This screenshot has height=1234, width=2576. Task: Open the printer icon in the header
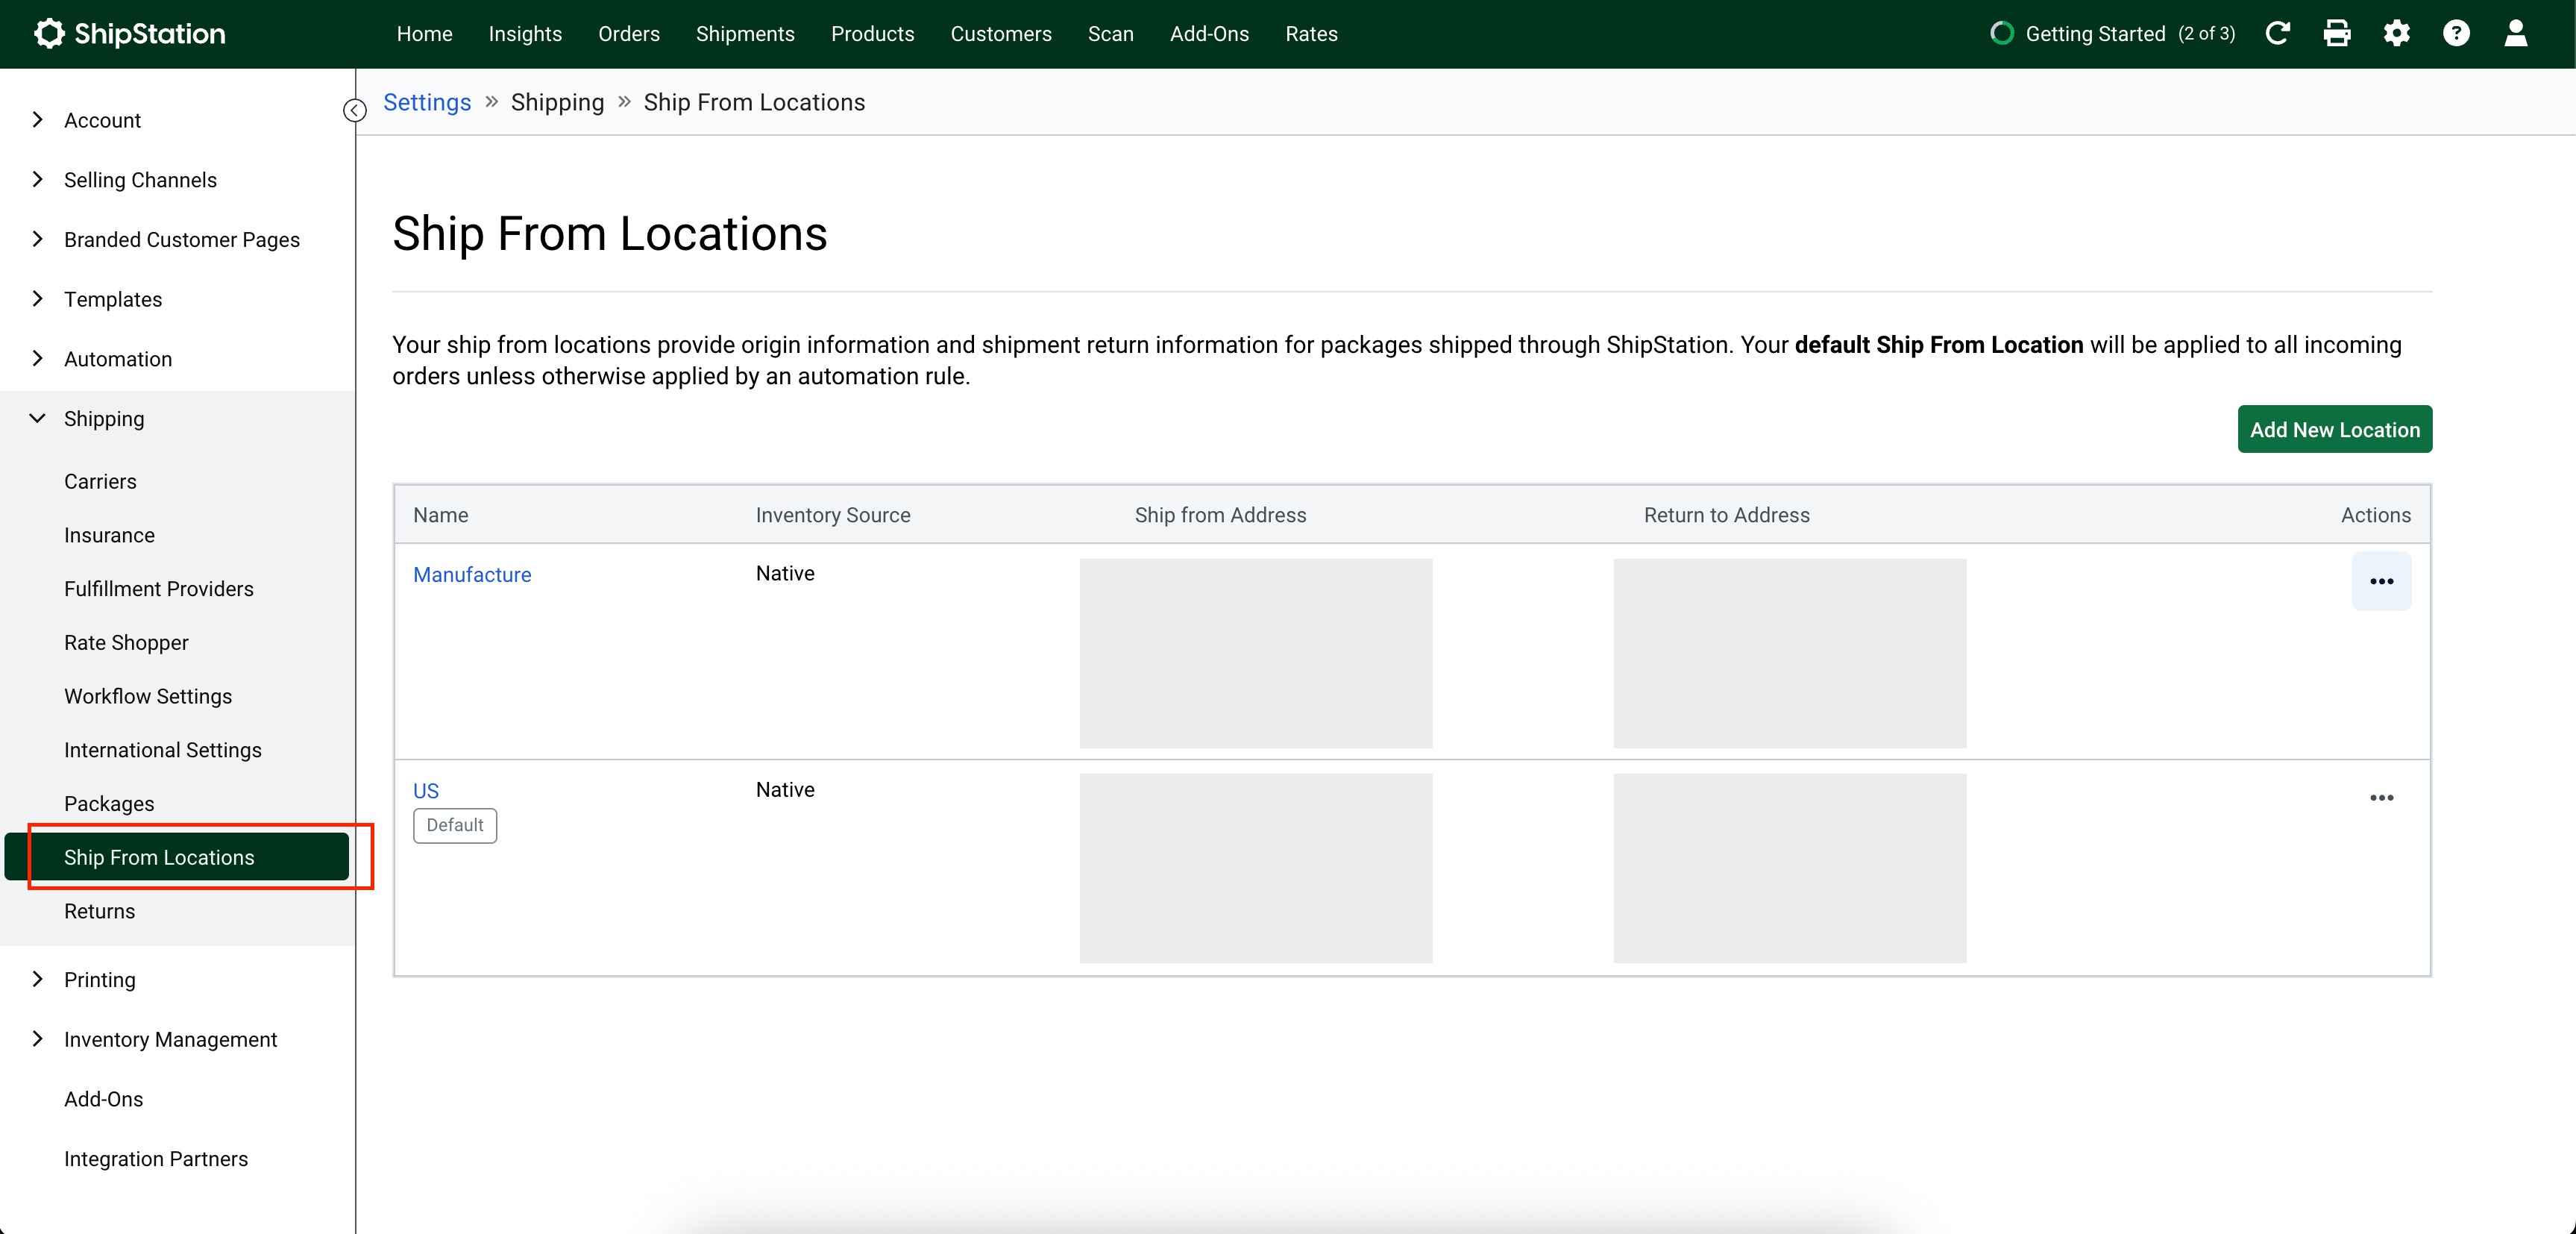[x=2336, y=33]
